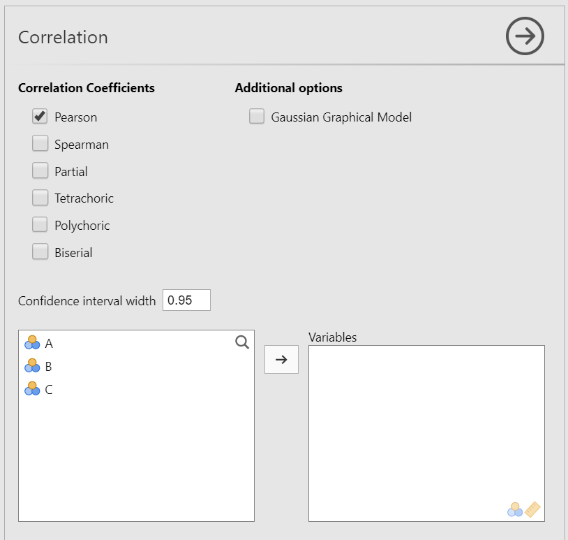Uncheck the Pearson checkbox
The height and width of the screenshot is (540, 568).
click(x=40, y=117)
